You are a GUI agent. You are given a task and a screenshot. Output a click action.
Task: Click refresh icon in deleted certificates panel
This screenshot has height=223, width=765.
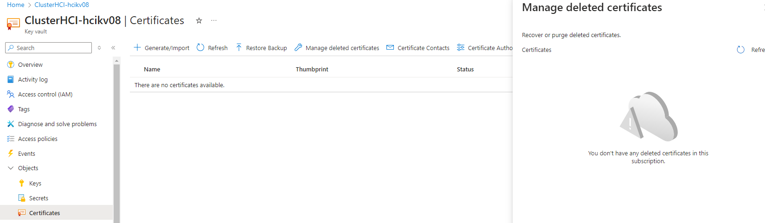pyautogui.click(x=741, y=50)
